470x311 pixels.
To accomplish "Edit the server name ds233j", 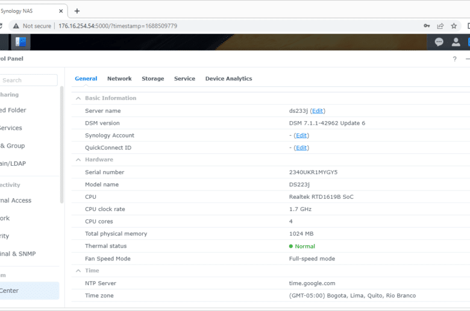I will click(318, 111).
